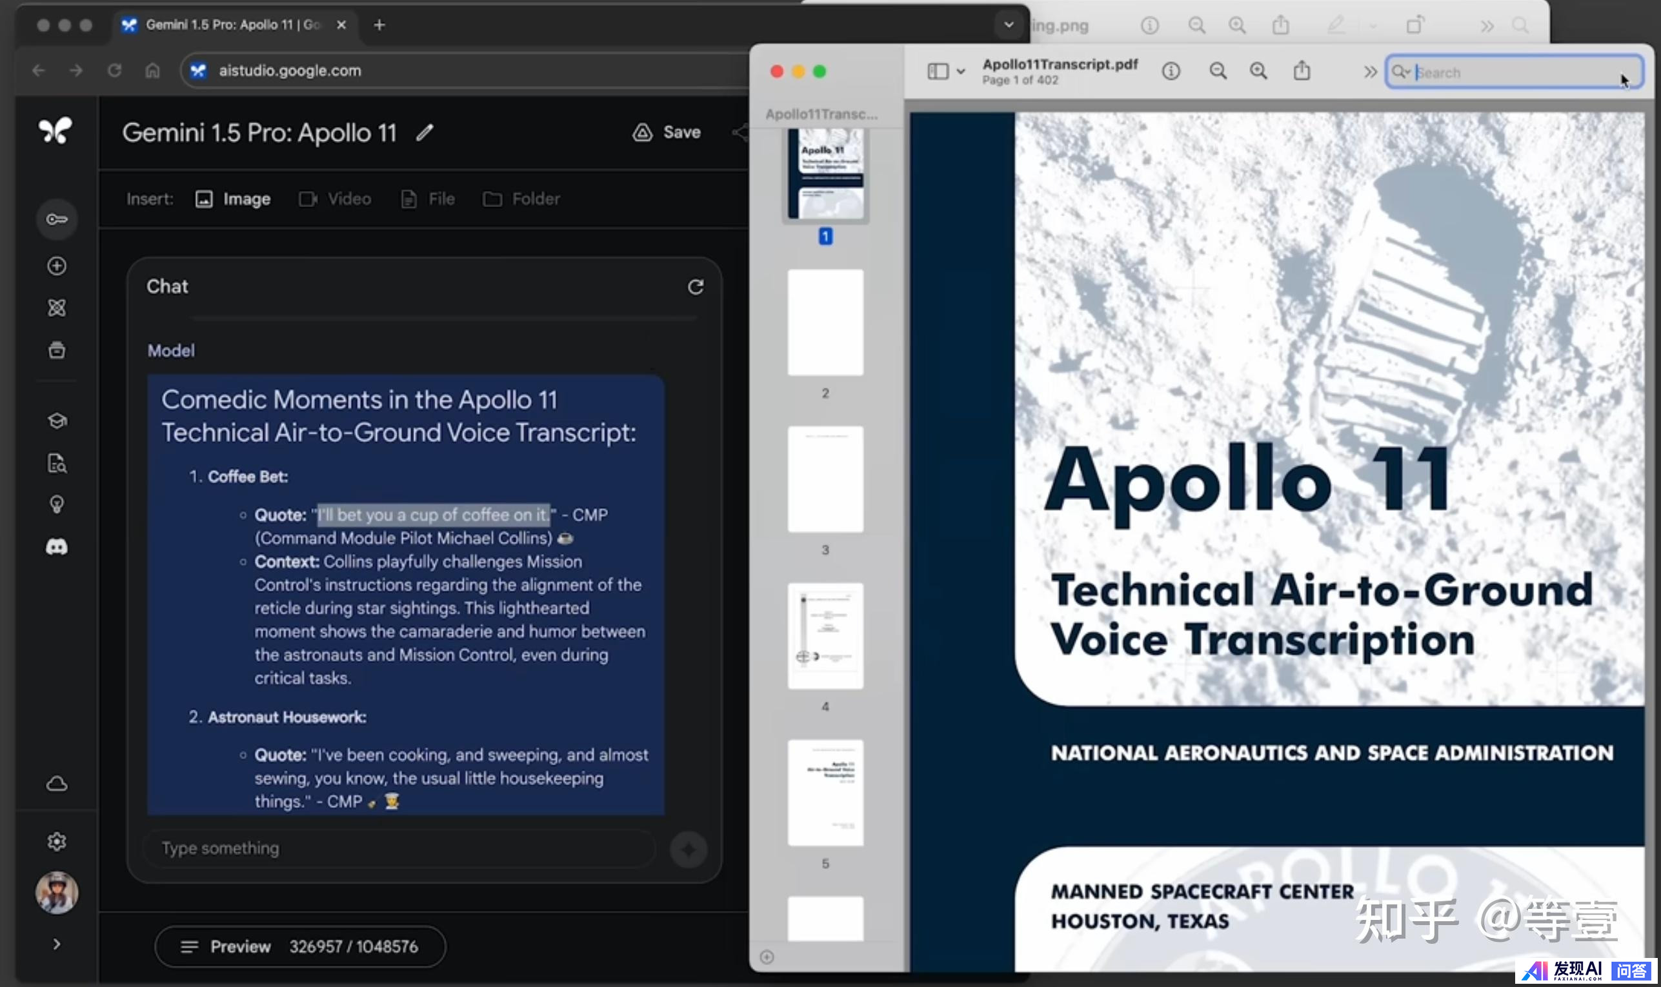
Task: Click the cloud icon in sidebar
Action: click(x=57, y=784)
